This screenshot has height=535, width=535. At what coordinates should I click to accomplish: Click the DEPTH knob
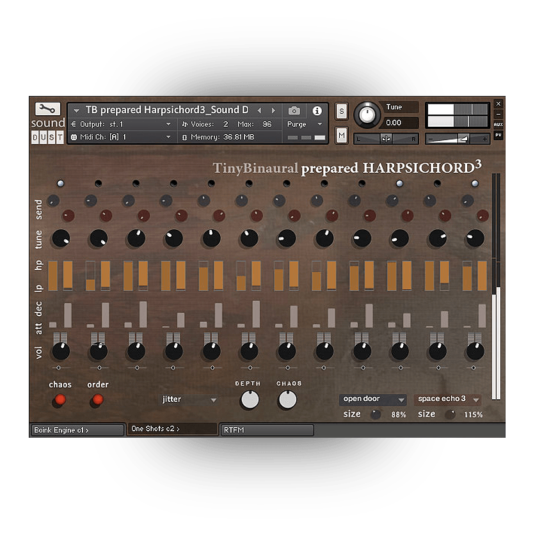pyautogui.click(x=250, y=399)
